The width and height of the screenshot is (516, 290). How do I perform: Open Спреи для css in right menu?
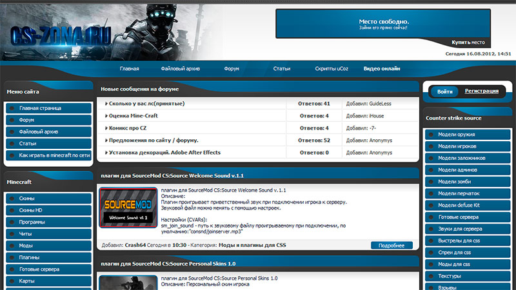[468, 253]
